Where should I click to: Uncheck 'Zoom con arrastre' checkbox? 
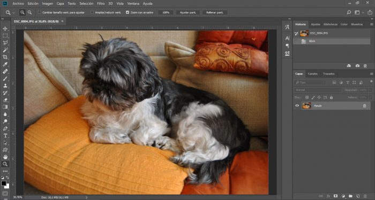[x=127, y=12]
